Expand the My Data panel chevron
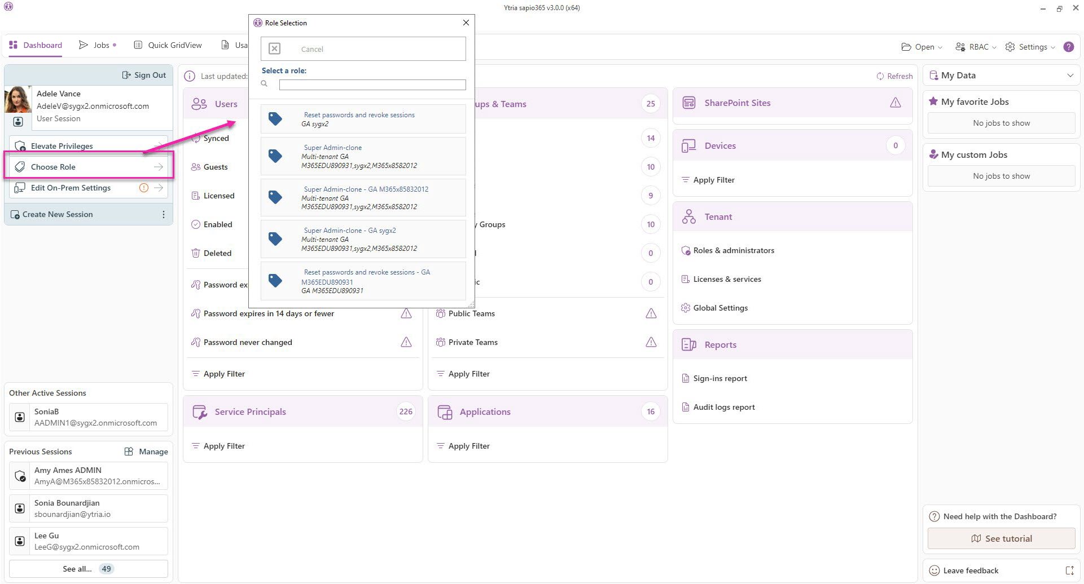The image size is (1084, 584). point(1070,76)
